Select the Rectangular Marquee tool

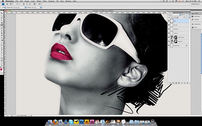coord(2,15)
